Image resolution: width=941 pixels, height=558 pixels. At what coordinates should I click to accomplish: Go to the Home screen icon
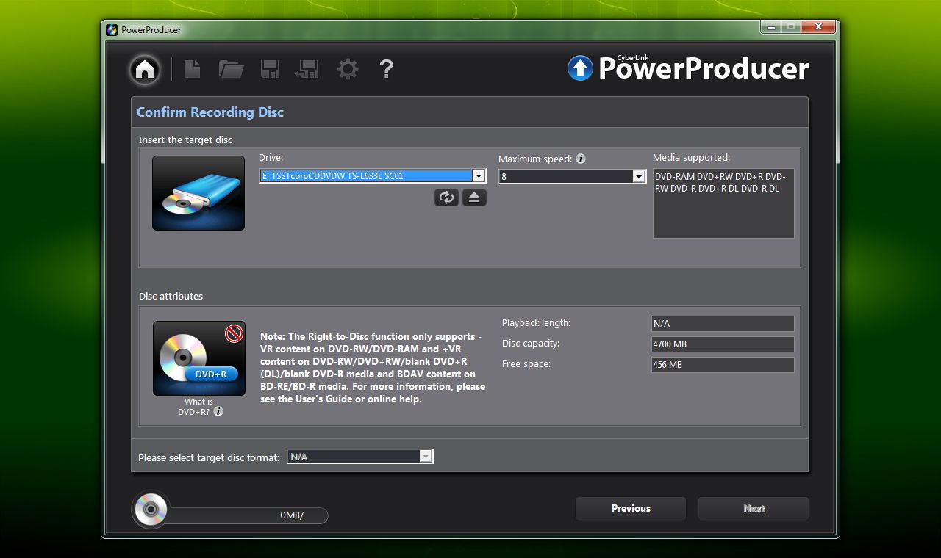[145, 69]
